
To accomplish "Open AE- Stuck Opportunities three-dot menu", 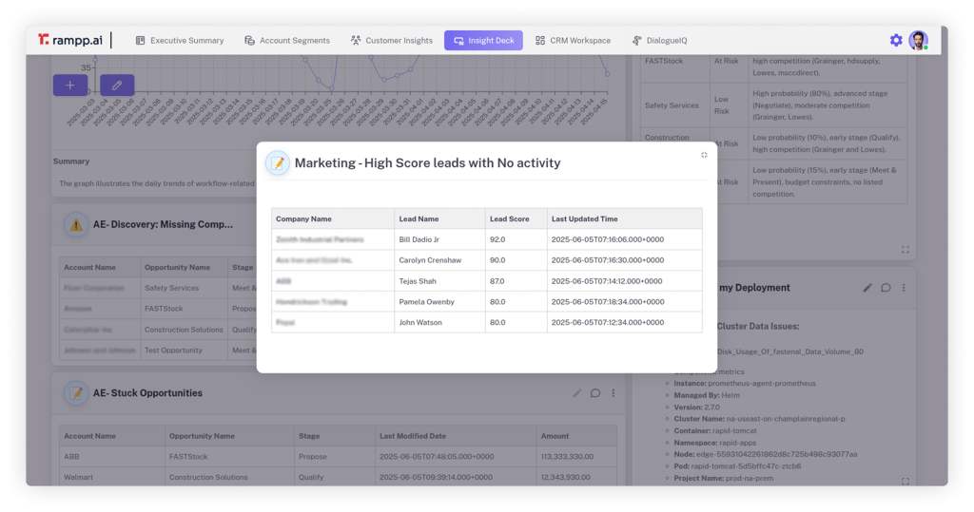I will [614, 393].
